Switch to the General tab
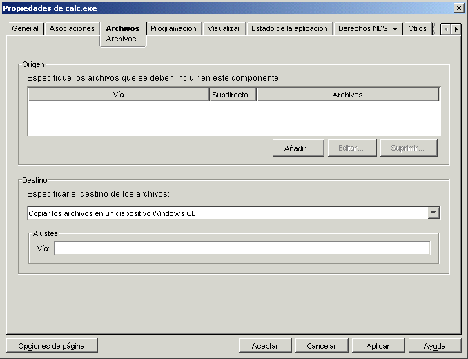The height and width of the screenshot is (359, 468). pyautogui.click(x=25, y=28)
